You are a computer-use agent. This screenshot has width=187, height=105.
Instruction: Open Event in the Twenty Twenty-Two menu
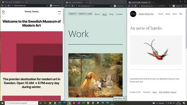175,14
